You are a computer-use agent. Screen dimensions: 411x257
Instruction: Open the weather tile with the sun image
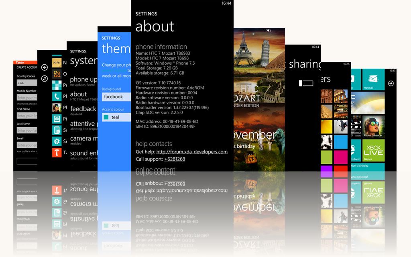(x=368, y=103)
